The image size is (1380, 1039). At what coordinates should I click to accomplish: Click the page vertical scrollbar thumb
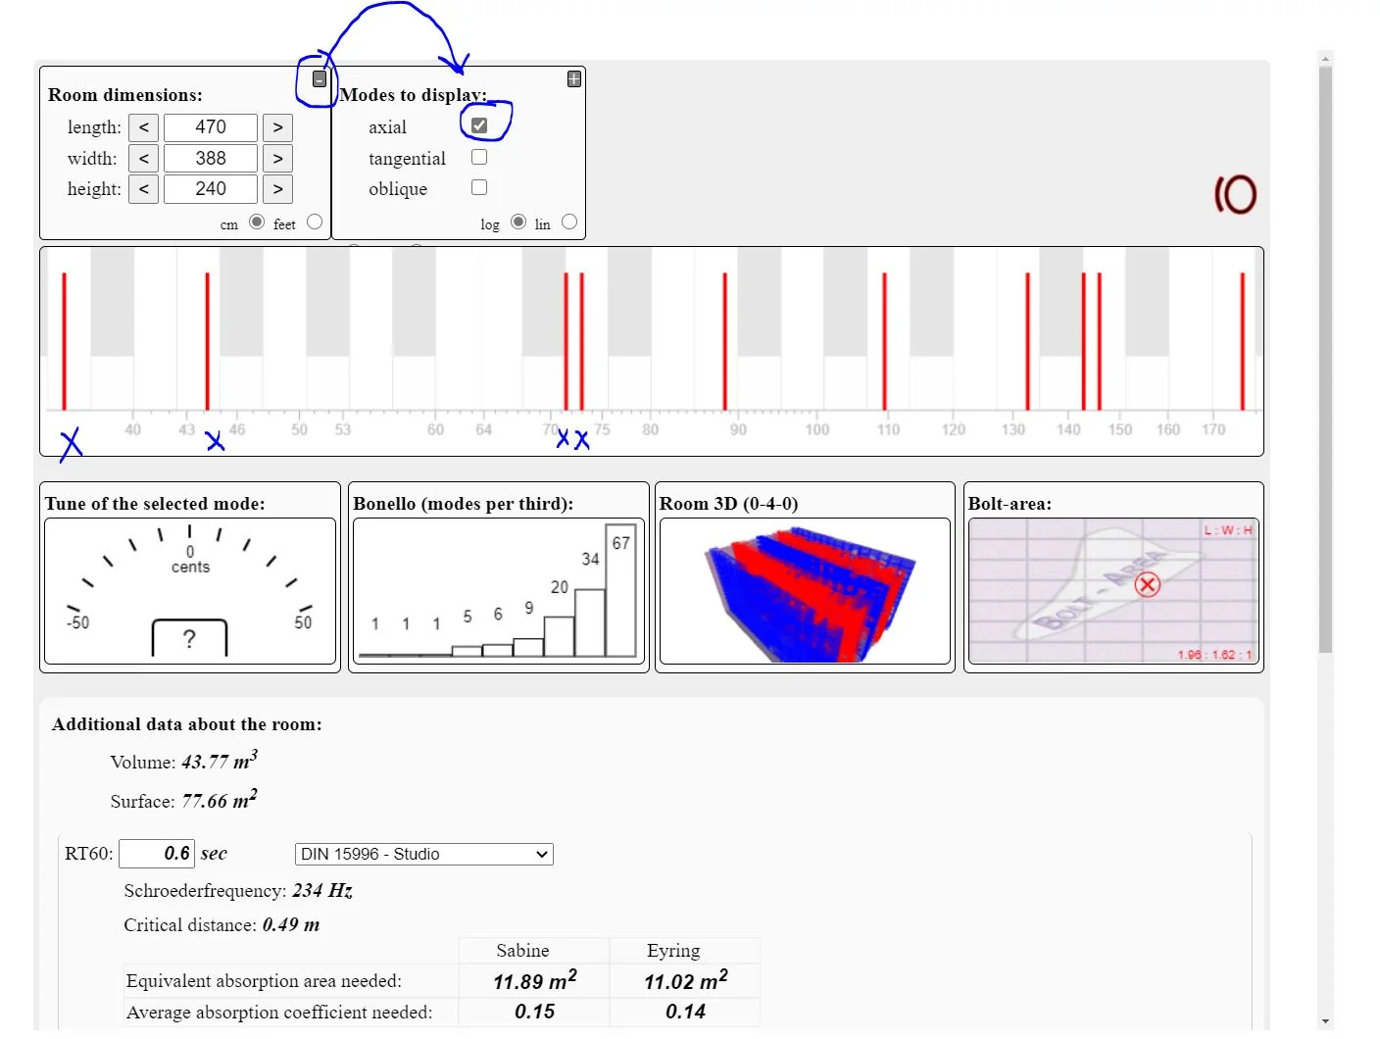click(1325, 359)
